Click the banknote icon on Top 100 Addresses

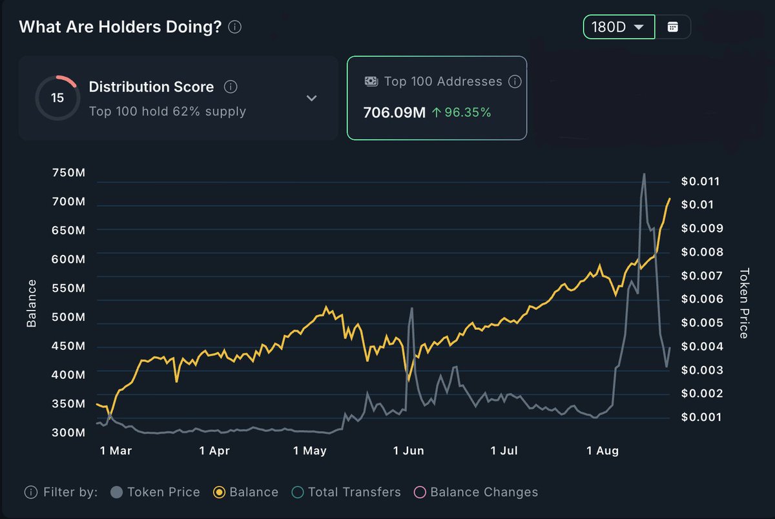[x=371, y=82]
